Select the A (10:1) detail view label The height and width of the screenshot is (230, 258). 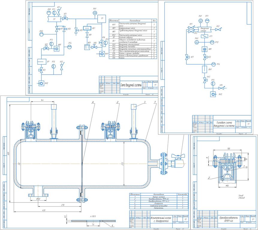coord(93,216)
